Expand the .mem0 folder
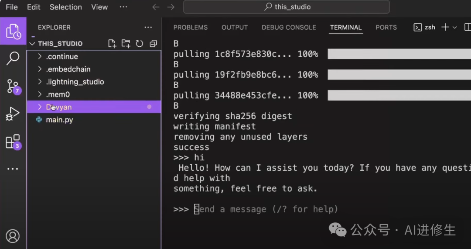The width and height of the screenshot is (471, 249). 94,94
